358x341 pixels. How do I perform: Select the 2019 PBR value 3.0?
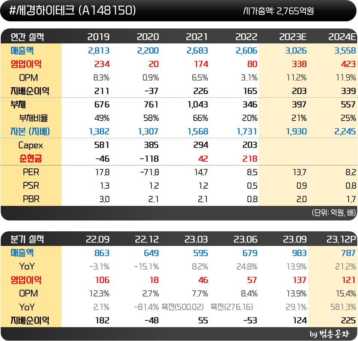(x=104, y=199)
